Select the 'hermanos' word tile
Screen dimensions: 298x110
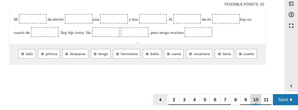click(x=126, y=54)
